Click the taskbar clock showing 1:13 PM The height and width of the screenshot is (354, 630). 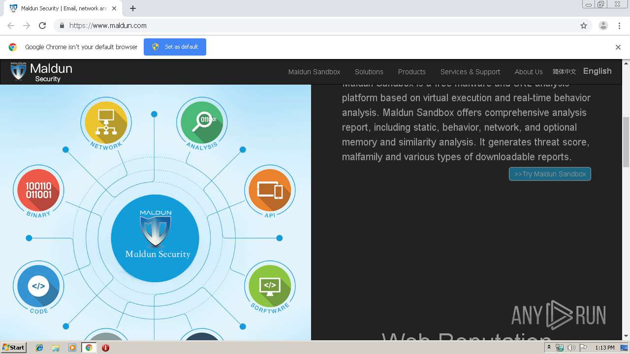[604, 348]
